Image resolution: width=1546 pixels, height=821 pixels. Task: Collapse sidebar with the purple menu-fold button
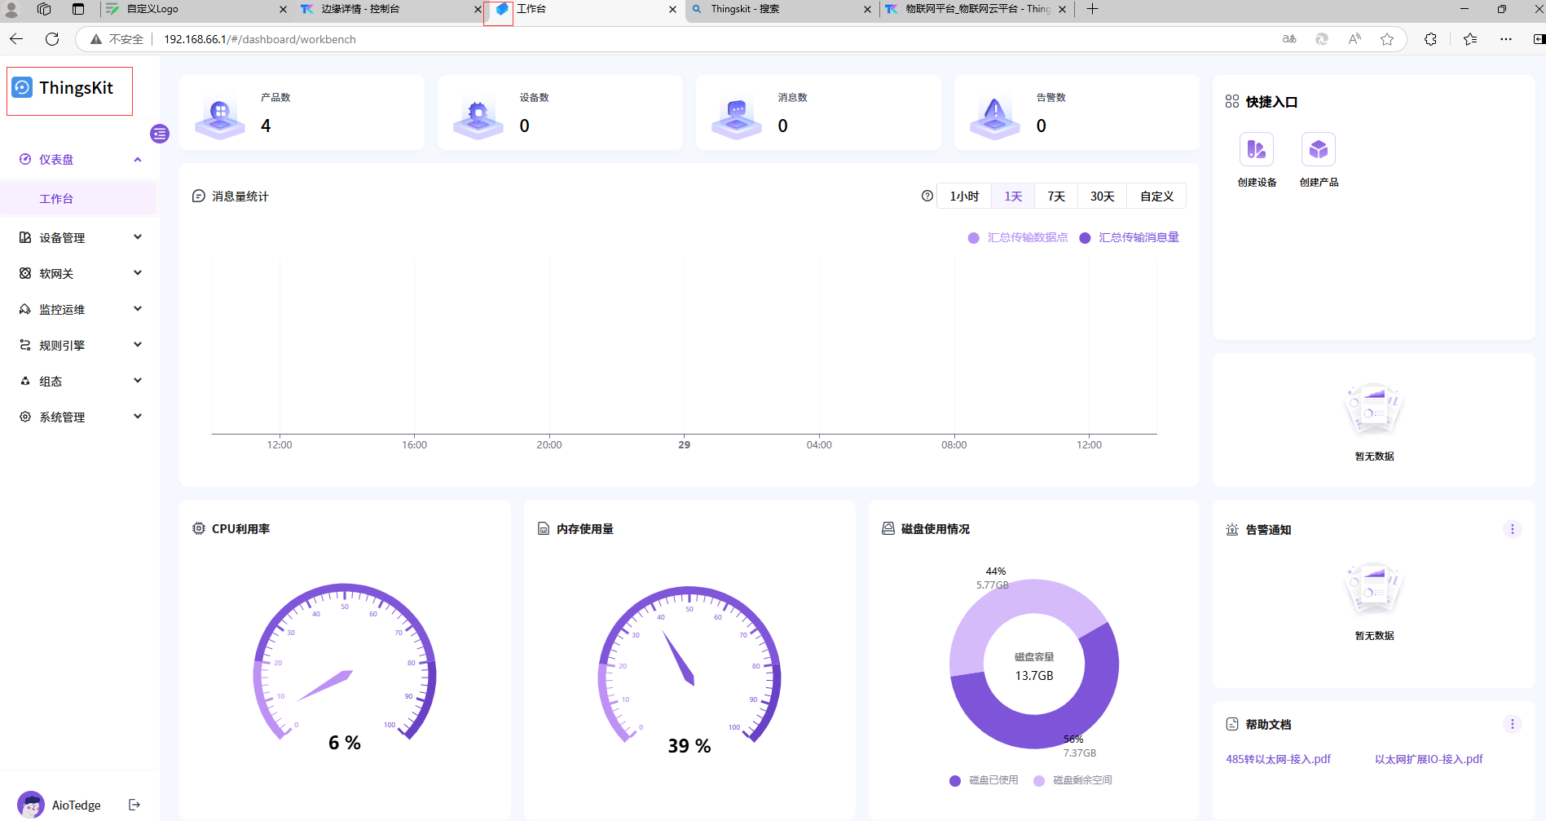pos(160,134)
